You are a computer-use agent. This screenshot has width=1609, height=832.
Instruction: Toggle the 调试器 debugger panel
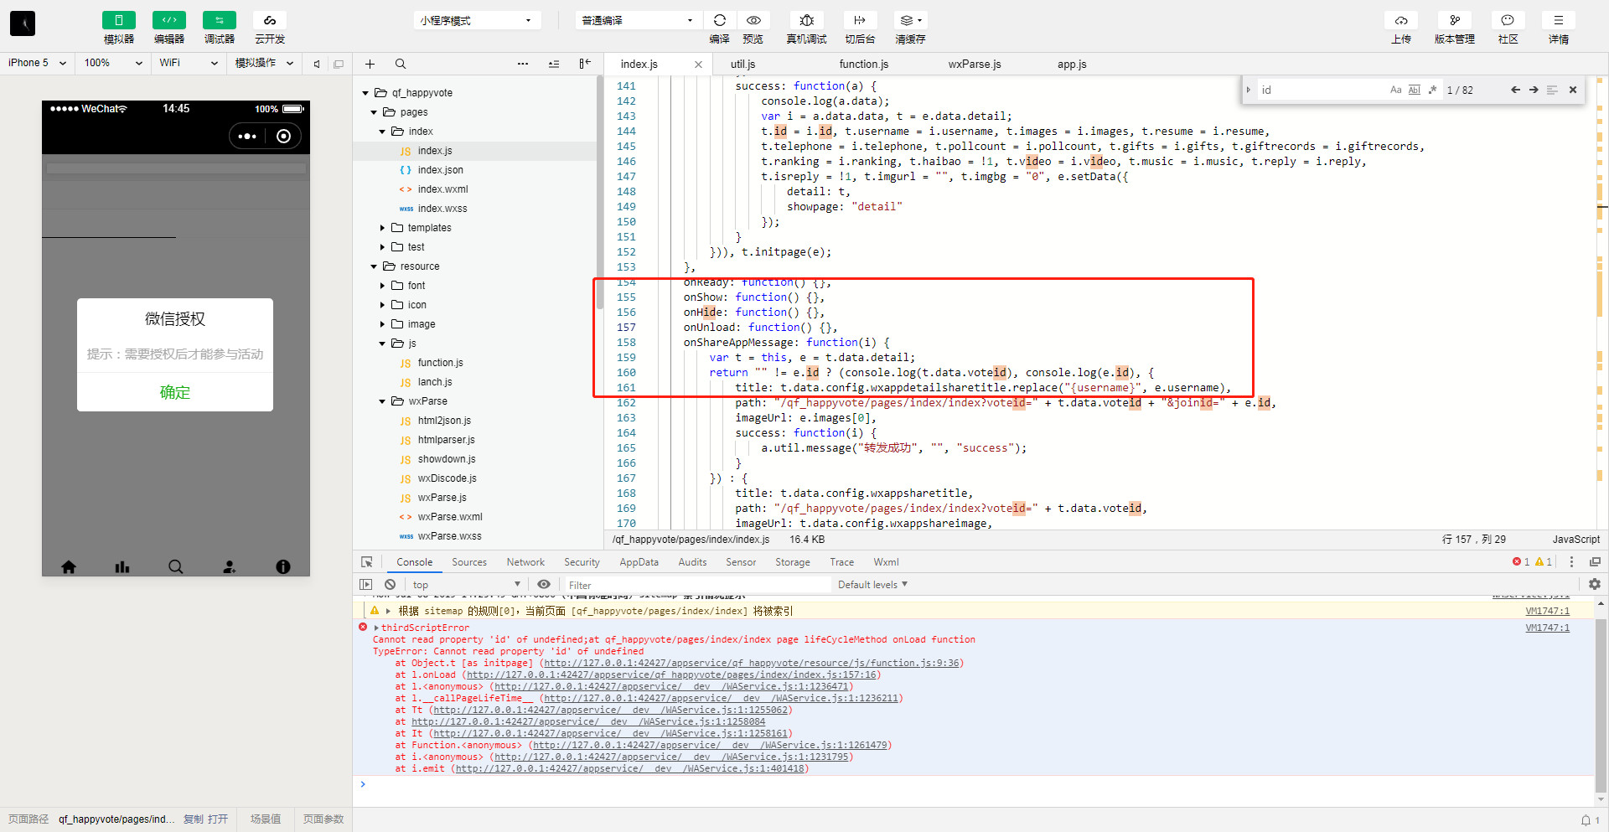pyautogui.click(x=220, y=21)
